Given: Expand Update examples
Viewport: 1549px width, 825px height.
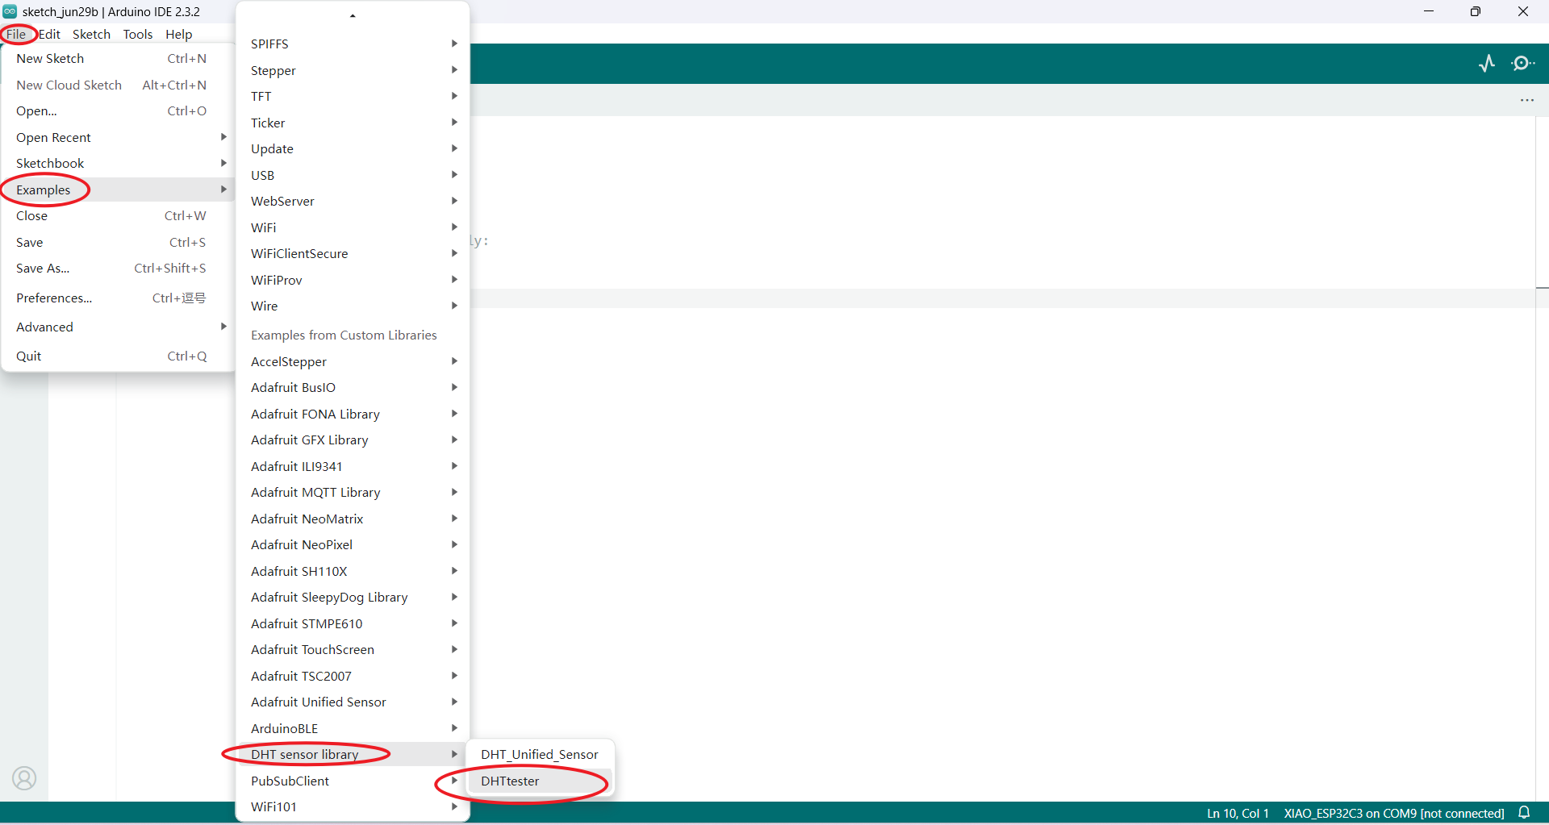Looking at the screenshot, I should point(353,148).
